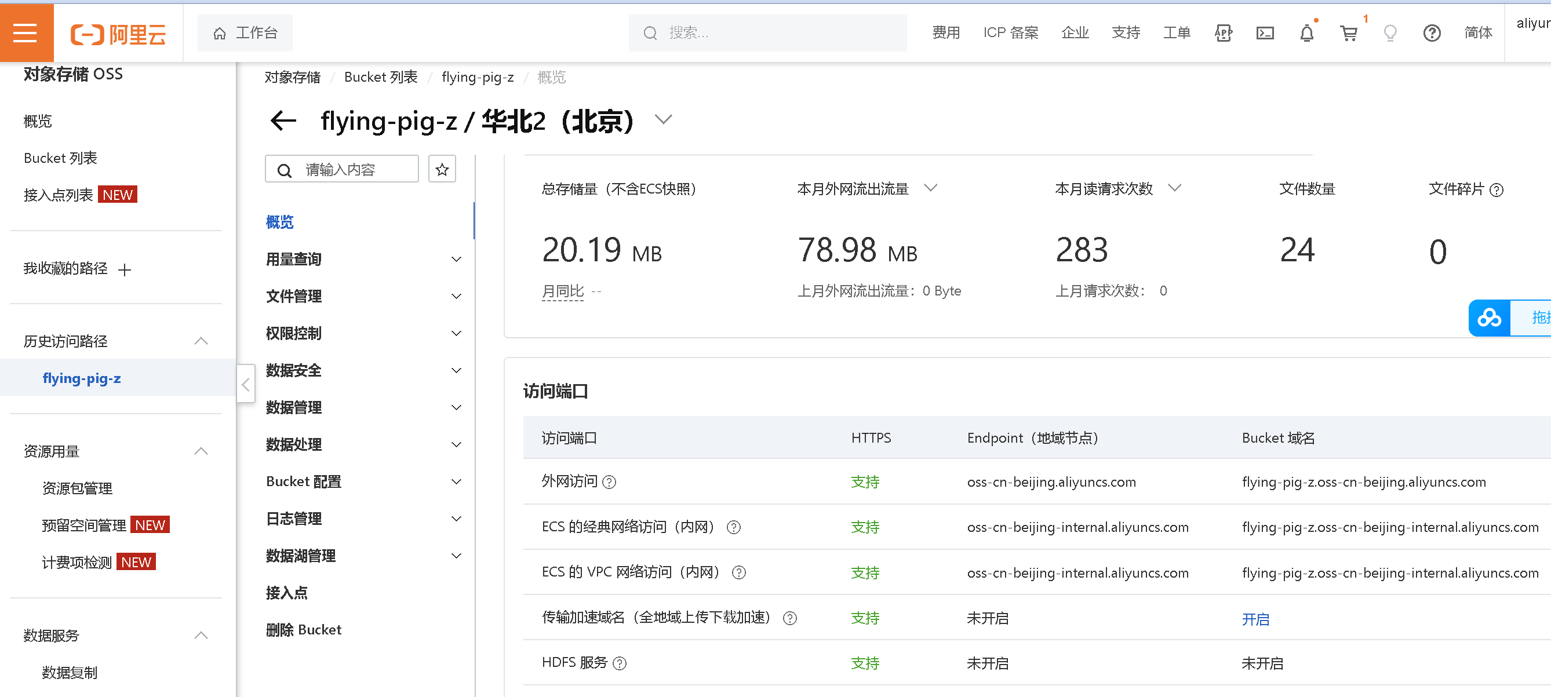
Task: Open 费用 in top navigation
Action: (946, 33)
